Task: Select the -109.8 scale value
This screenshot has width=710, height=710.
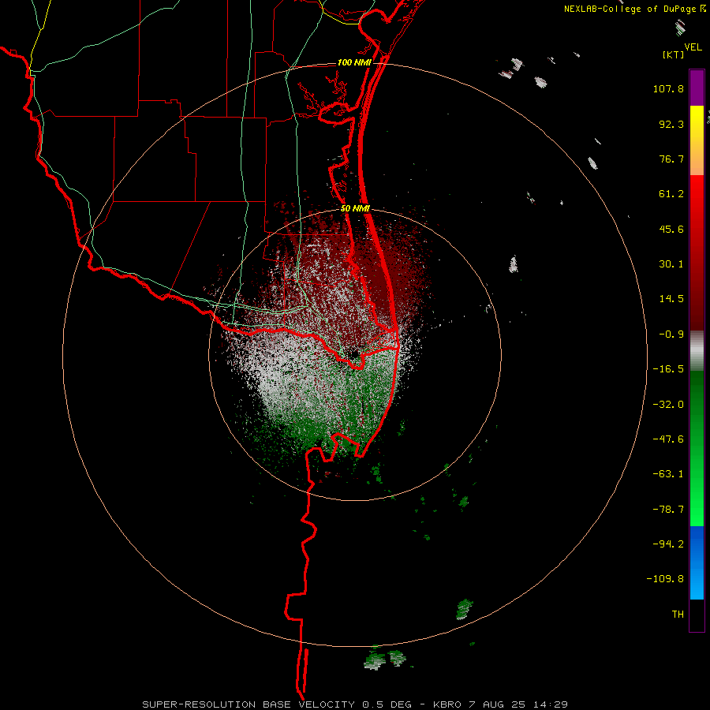Action: point(665,579)
